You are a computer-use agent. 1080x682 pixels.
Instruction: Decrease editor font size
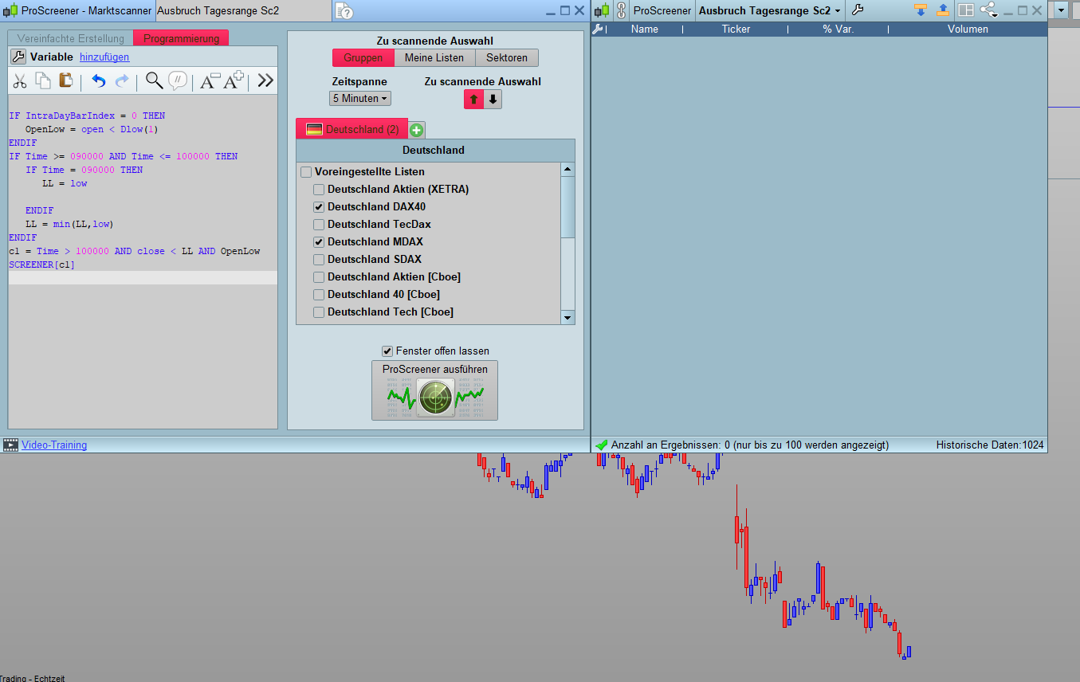tap(209, 80)
